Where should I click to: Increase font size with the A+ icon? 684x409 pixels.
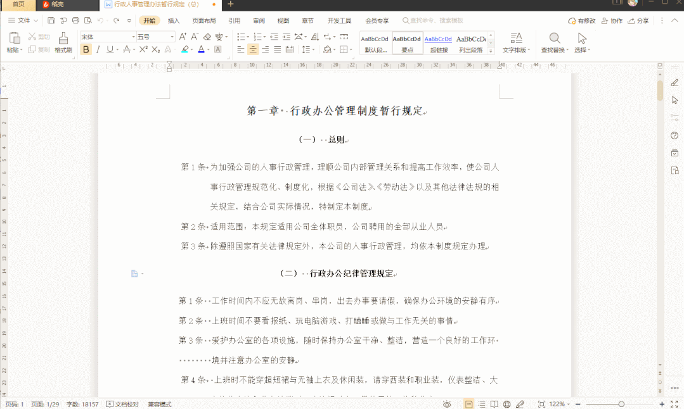click(183, 37)
